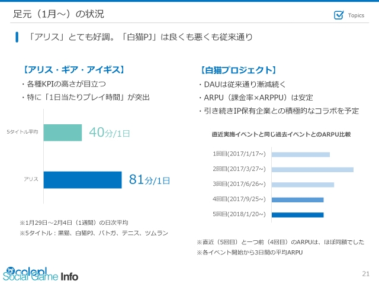Click label 1回目(2017/1/17~)
Screen dimensions: 379x284
[239, 154]
